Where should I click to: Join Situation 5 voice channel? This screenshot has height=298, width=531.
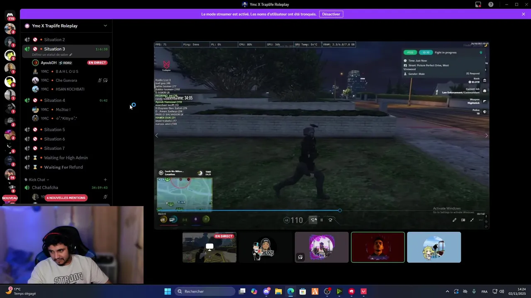coord(66,130)
